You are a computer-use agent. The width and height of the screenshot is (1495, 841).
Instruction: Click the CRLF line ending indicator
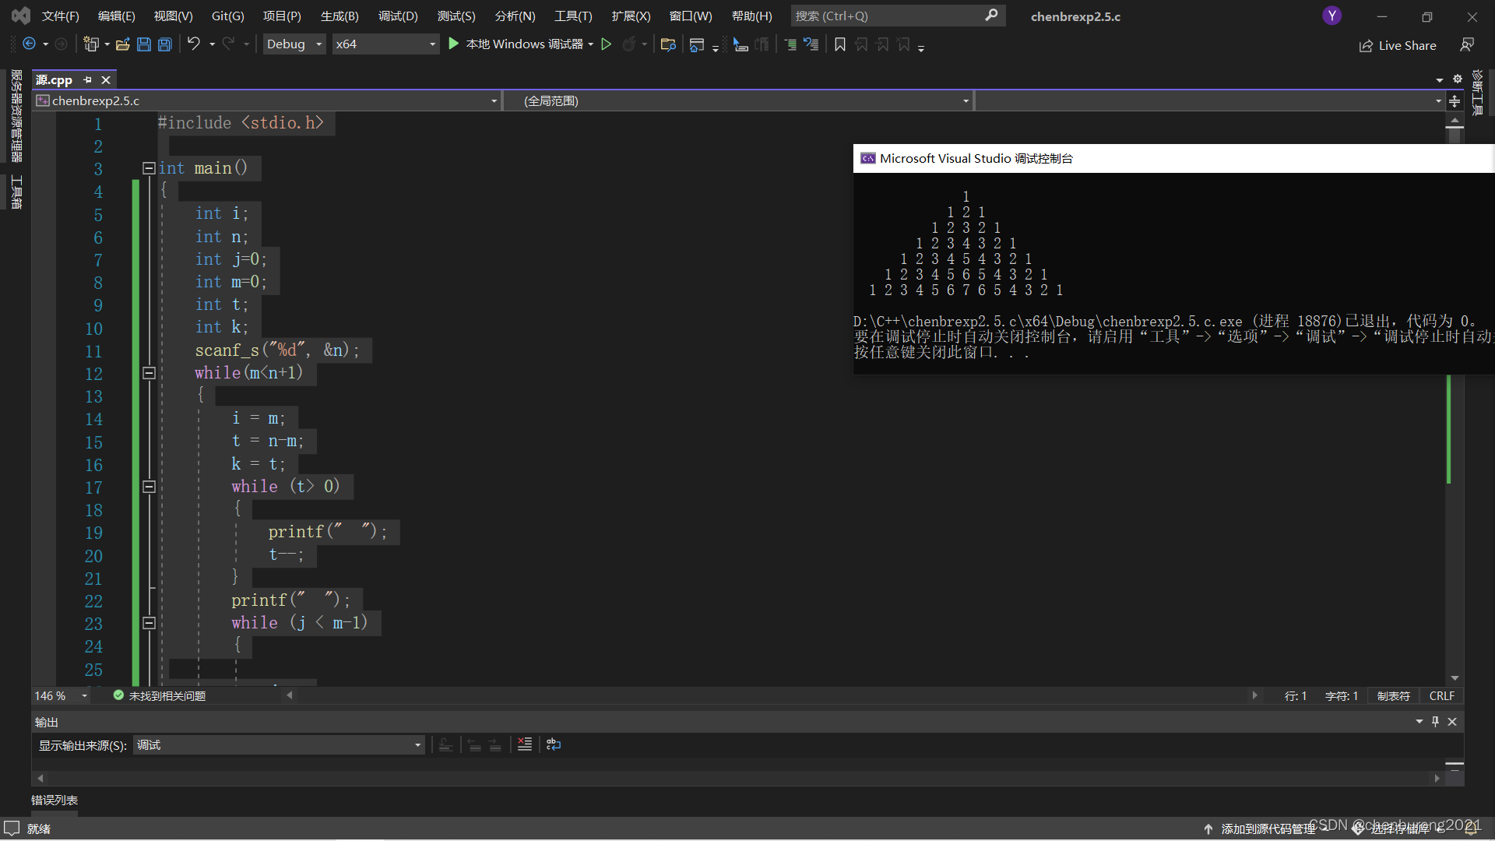pos(1441,695)
